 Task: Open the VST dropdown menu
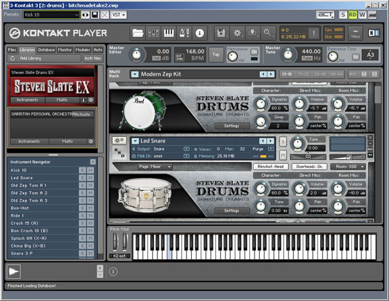click(x=118, y=15)
